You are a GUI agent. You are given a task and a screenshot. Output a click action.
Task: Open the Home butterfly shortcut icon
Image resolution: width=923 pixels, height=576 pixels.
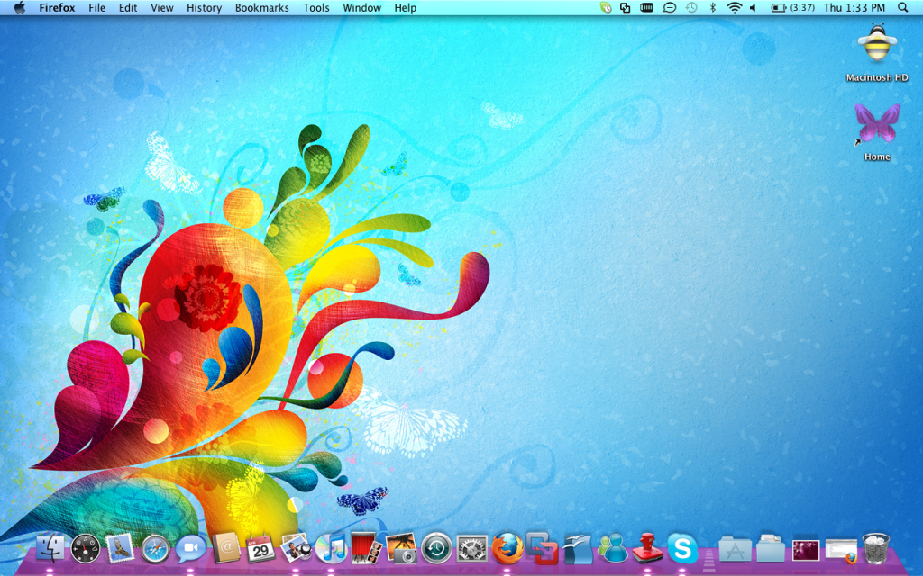877,124
